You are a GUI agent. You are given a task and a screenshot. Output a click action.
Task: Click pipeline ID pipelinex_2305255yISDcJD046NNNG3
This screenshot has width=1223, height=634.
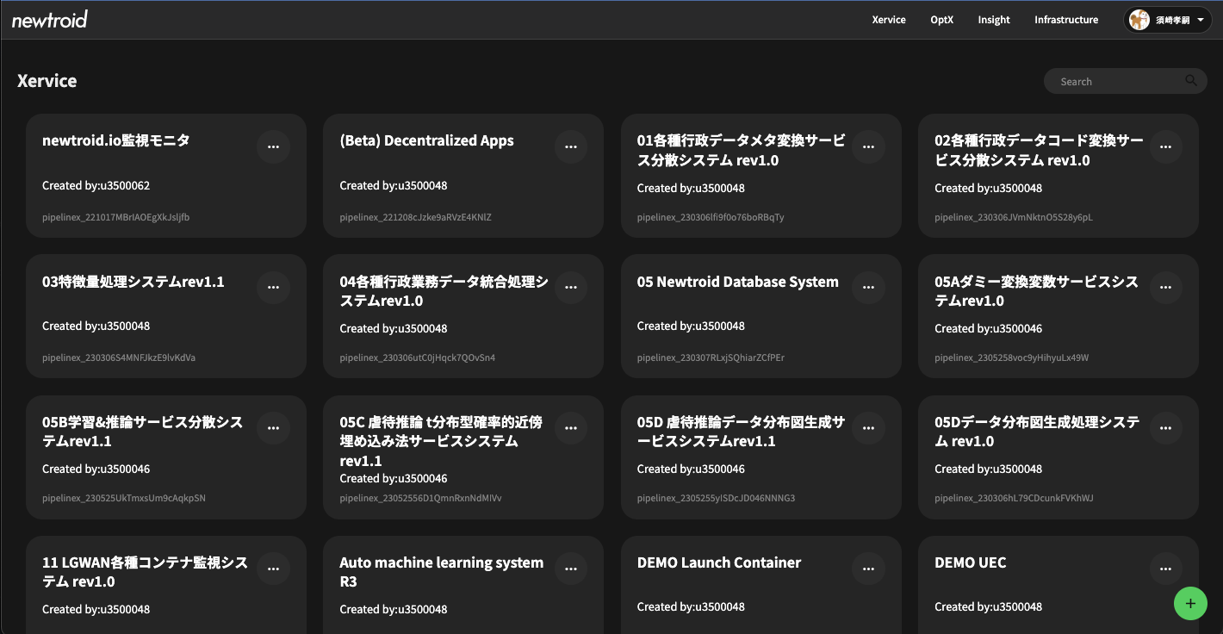tap(716, 498)
